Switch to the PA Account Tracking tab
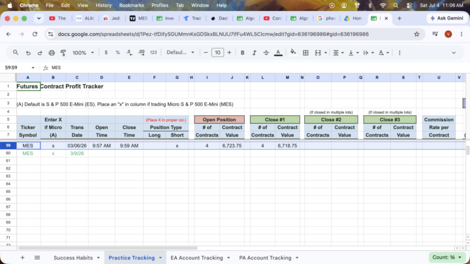Screen dimensions: 470x264 (x=265, y=257)
